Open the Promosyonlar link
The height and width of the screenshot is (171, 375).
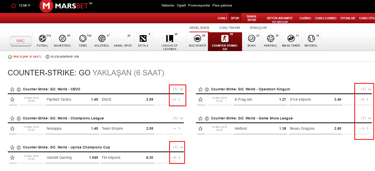(x=199, y=5)
